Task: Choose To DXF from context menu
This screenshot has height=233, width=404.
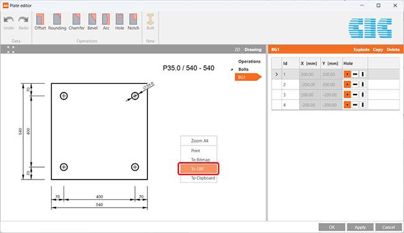Action: click(x=198, y=169)
